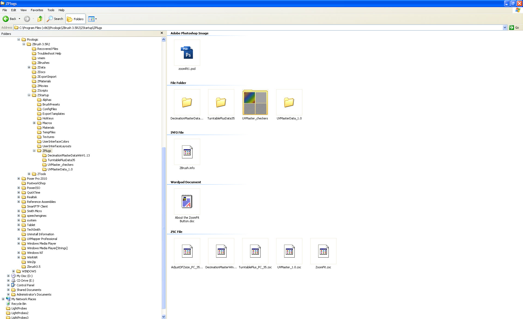523x319 pixels.
Task: Click the green Go arrow icon
Action: coord(511,28)
